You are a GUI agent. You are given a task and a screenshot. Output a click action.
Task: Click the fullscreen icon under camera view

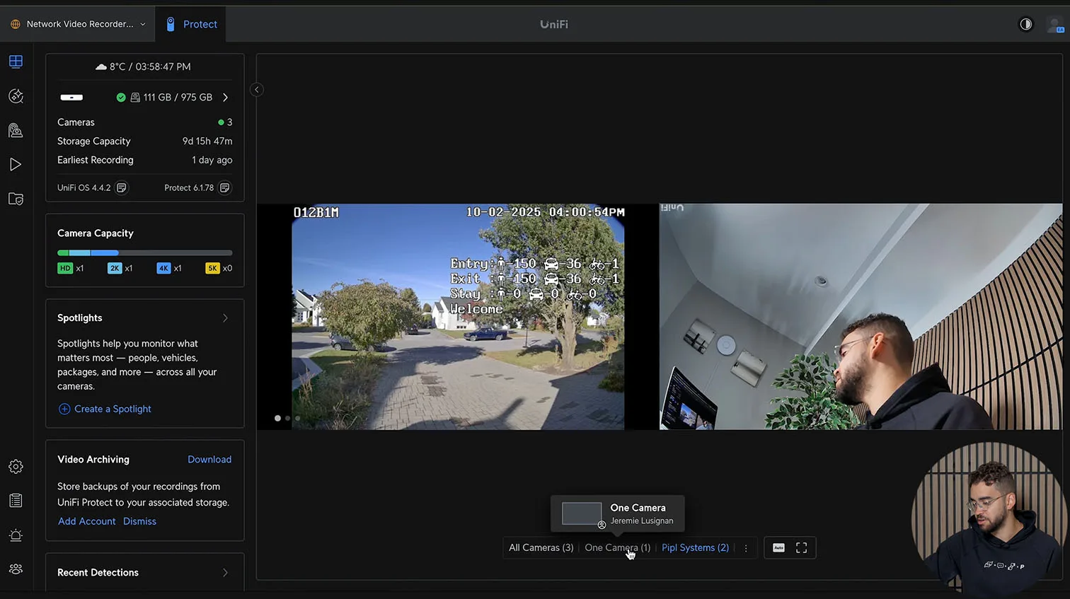(x=801, y=548)
